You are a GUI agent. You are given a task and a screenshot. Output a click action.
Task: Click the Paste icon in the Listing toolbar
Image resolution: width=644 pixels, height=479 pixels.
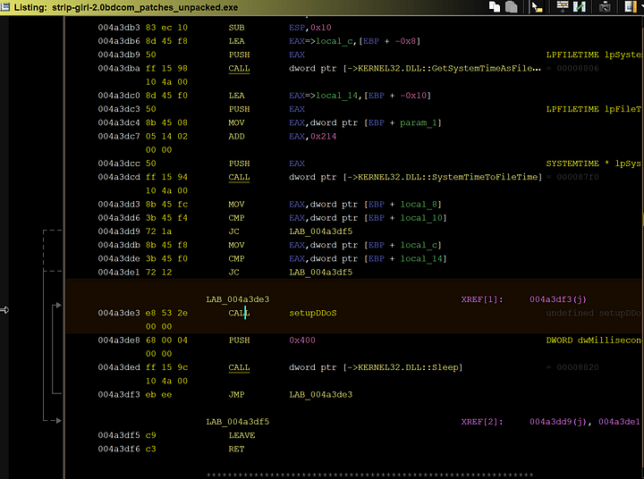click(512, 7)
